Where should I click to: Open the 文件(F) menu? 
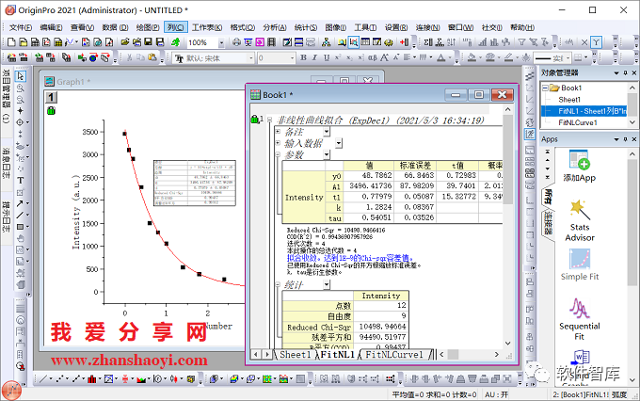[21, 27]
